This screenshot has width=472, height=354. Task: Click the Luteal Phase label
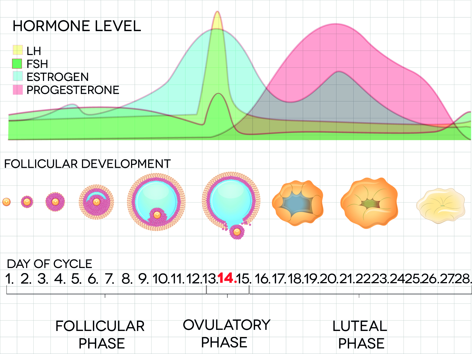coord(360,335)
